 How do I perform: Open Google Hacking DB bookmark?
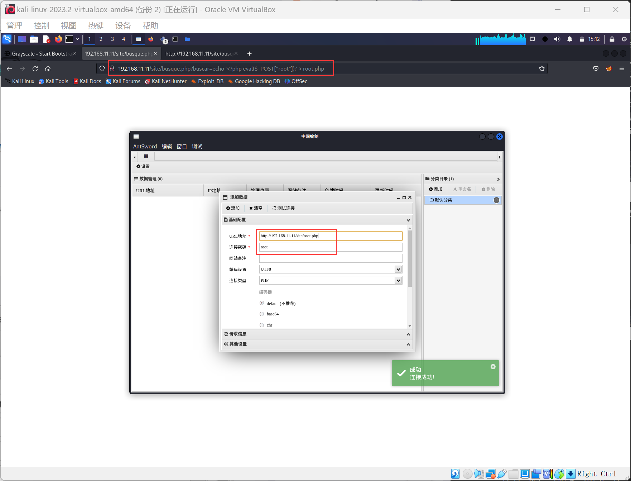click(x=254, y=81)
